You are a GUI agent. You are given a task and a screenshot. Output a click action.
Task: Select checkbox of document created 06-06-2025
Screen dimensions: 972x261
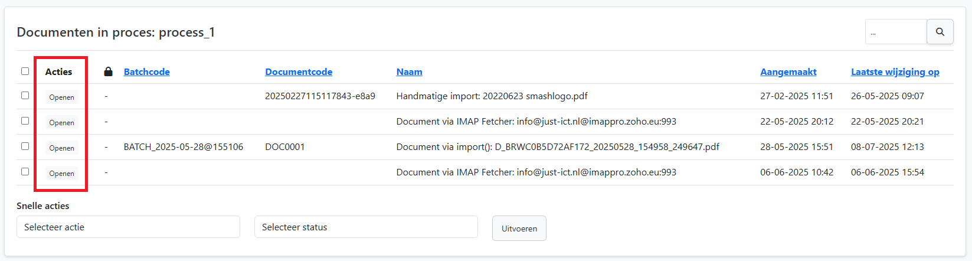point(25,171)
